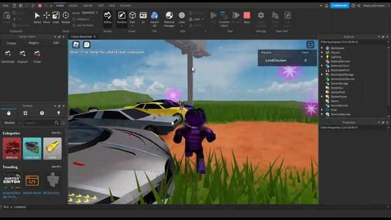Image resolution: width=391 pixels, height=220 pixels.
Task: Open the Color picker dropdown arrow
Action: click(x=182, y=26)
